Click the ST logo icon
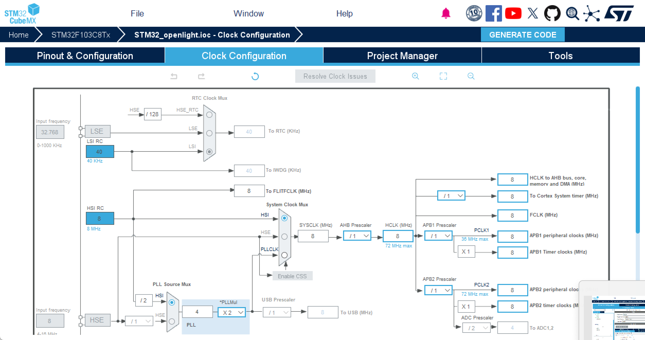This screenshot has height=340, width=645. click(619, 13)
